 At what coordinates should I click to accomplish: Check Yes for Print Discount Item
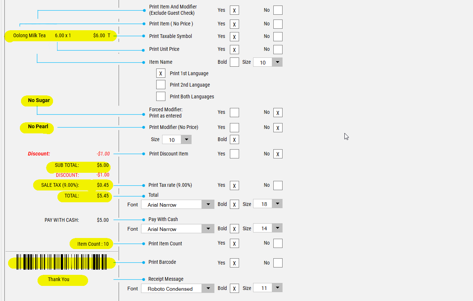pos(234,154)
